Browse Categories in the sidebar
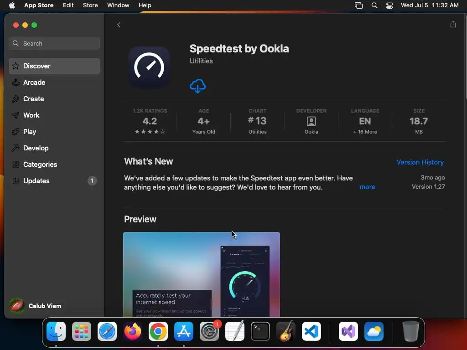This screenshot has width=467, height=350. (54, 164)
